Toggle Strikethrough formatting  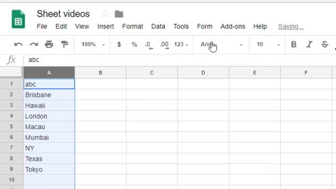click(324, 44)
